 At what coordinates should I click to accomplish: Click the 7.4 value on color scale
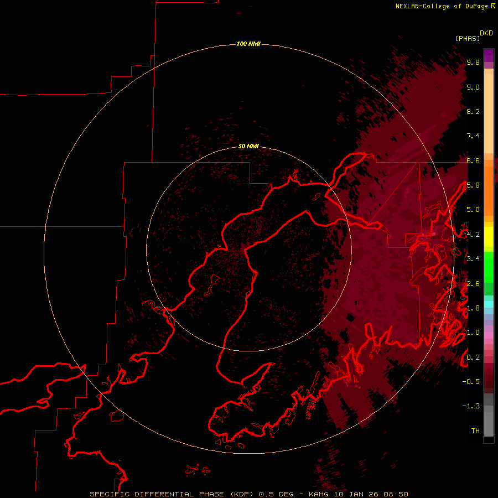tap(473, 136)
